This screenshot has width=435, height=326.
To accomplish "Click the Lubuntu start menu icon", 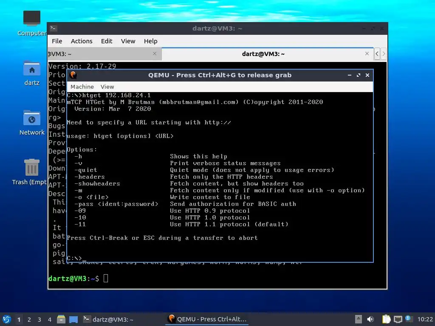I will coord(7,319).
